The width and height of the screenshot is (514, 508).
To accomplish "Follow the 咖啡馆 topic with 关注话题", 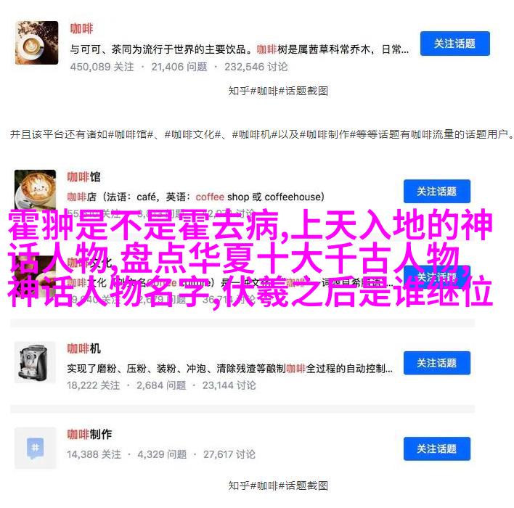I will [x=437, y=192].
